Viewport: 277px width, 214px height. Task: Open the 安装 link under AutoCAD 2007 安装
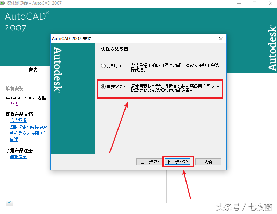[14, 104]
